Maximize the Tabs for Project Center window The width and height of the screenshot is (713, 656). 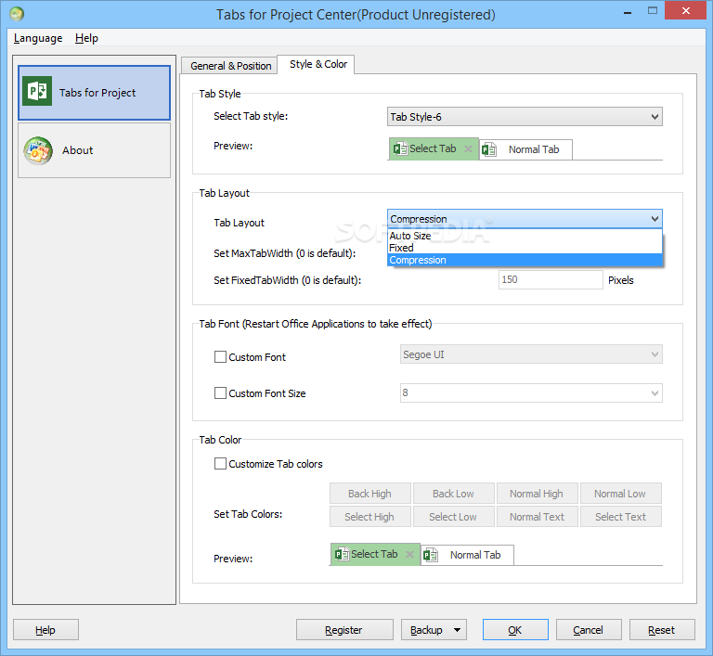coord(653,11)
